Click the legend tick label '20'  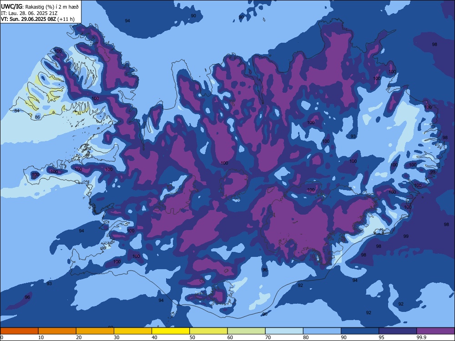79,337
